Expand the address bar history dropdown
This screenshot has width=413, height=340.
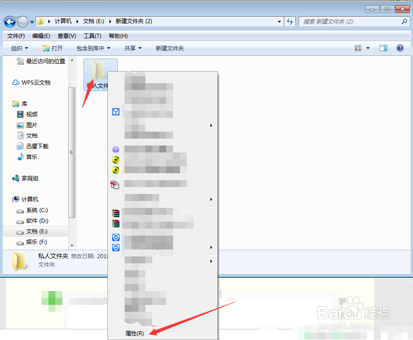[279, 22]
